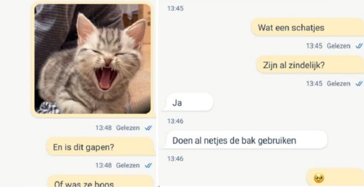364x187 pixels.
Task: Click read checkmark under 'Zijn al zindelijk?'
Action: pos(359,83)
